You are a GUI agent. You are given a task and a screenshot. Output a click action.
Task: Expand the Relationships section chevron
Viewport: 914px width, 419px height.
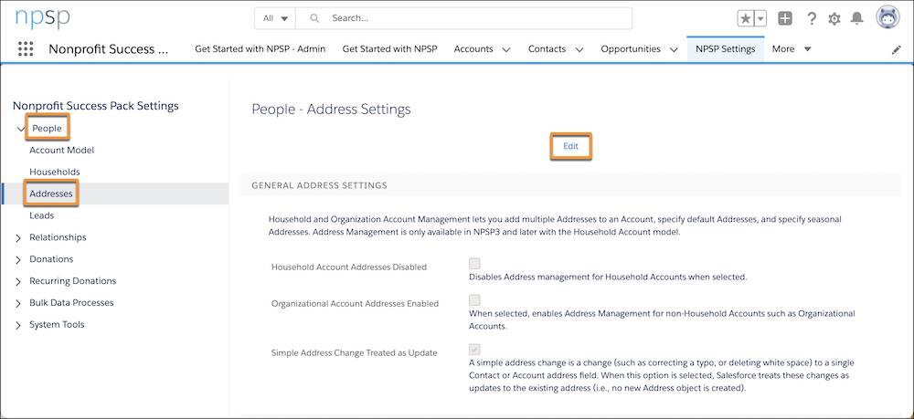click(x=18, y=238)
